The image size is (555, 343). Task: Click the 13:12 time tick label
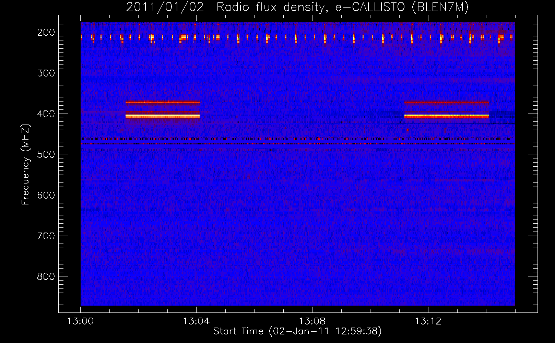point(428,321)
